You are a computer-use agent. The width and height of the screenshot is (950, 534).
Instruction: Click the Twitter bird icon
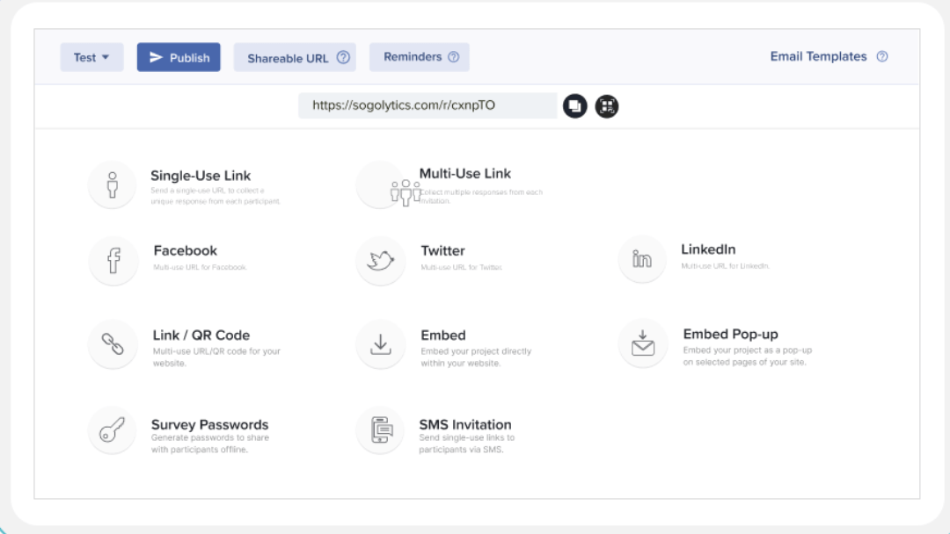pos(381,261)
